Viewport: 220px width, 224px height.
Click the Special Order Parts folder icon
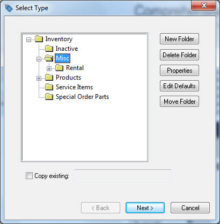(x=49, y=97)
